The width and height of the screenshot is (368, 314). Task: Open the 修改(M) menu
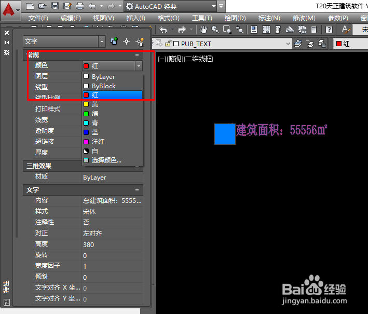coord(304,18)
